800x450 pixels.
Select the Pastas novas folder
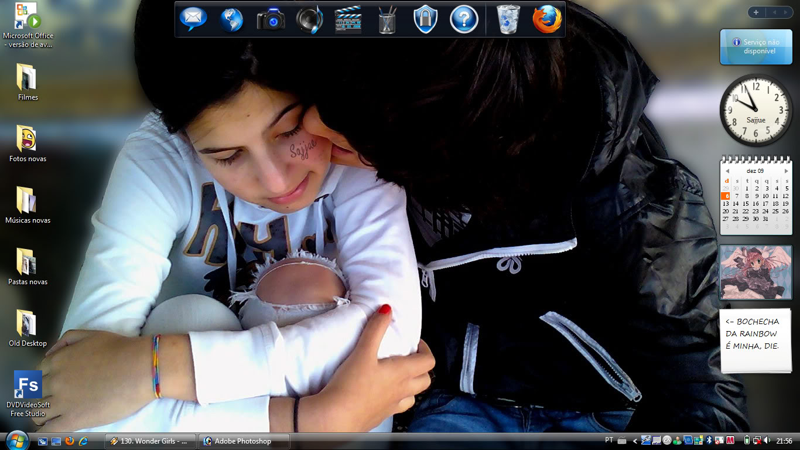click(x=28, y=267)
